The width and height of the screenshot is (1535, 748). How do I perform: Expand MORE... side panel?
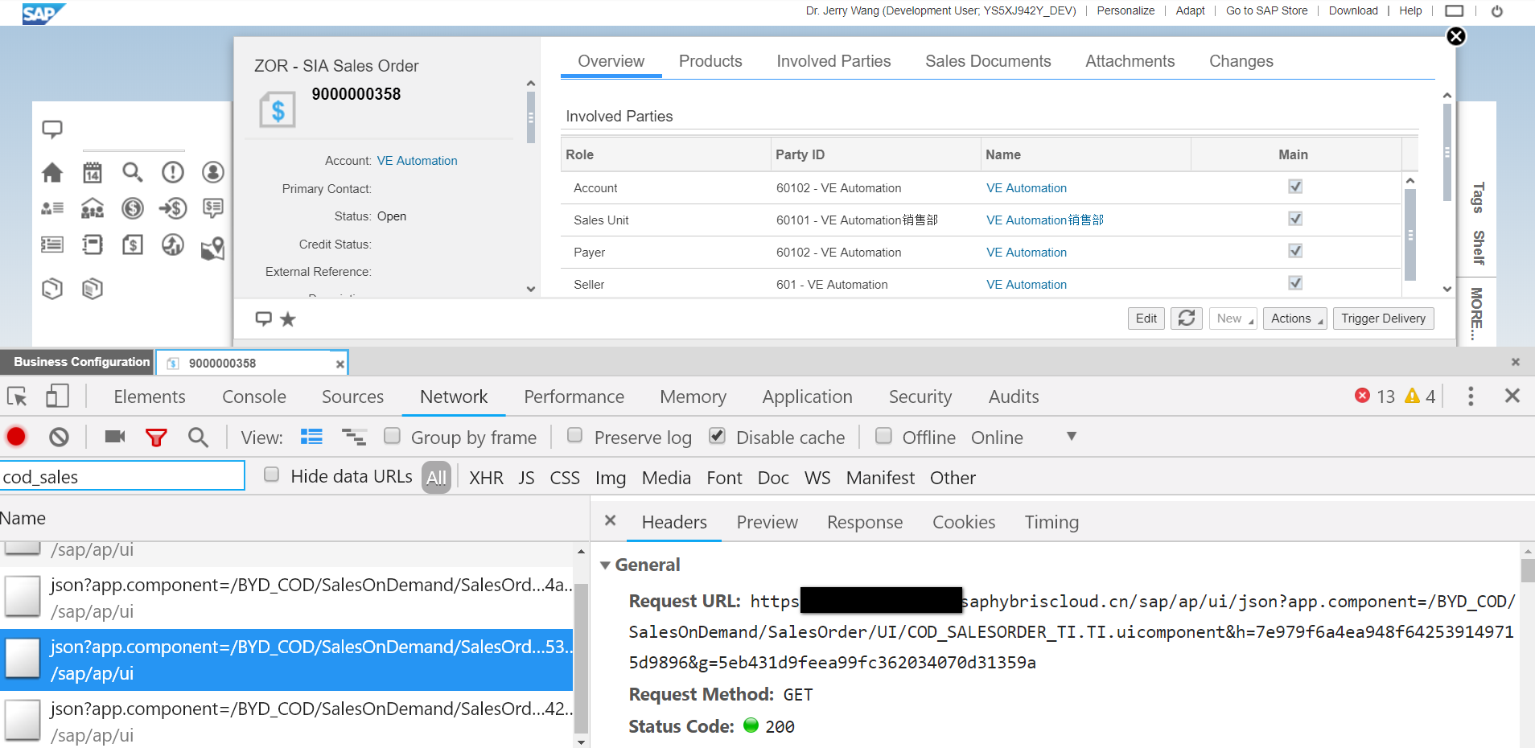(x=1477, y=314)
